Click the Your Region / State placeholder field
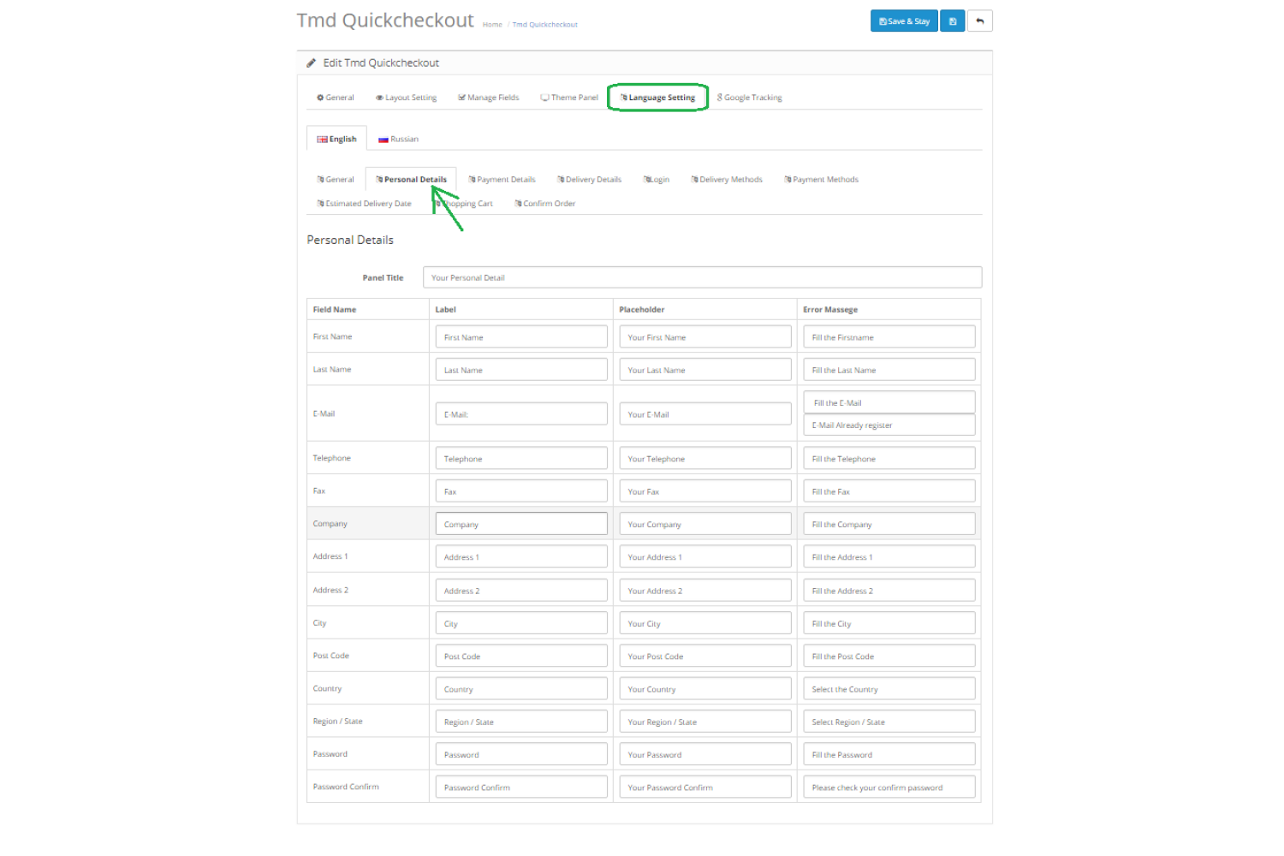The width and height of the screenshot is (1284, 856). pyautogui.click(x=705, y=722)
